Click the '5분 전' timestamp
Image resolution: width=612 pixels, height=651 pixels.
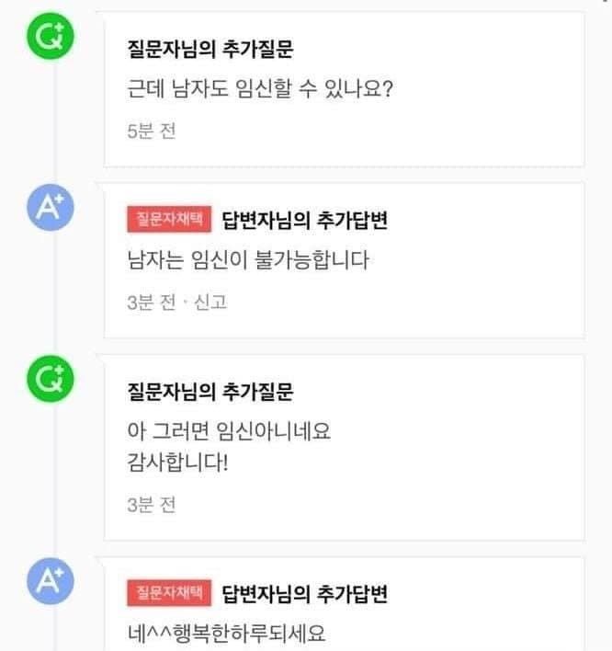[x=151, y=131]
